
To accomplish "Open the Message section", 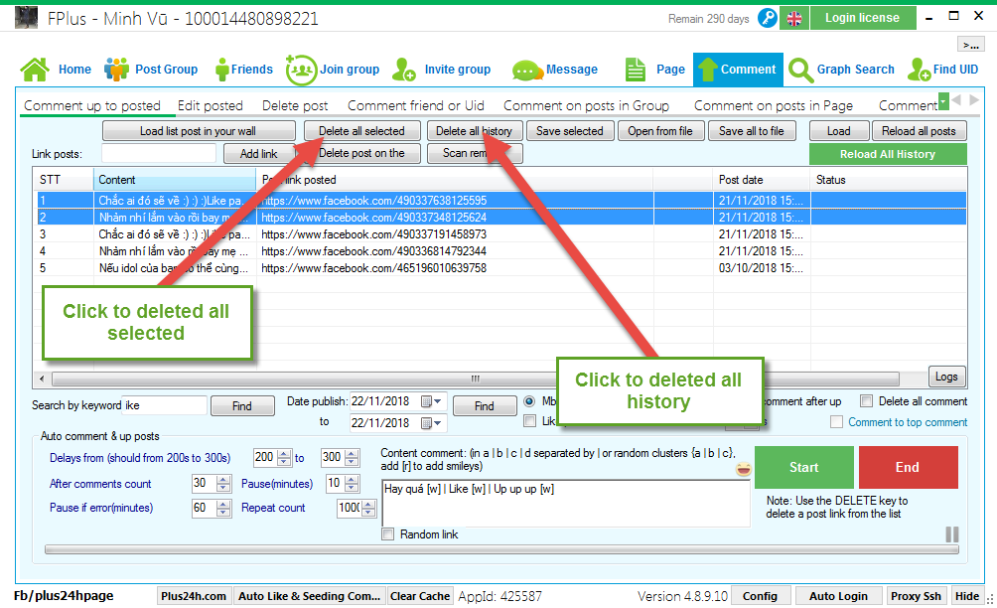I will (x=555, y=70).
